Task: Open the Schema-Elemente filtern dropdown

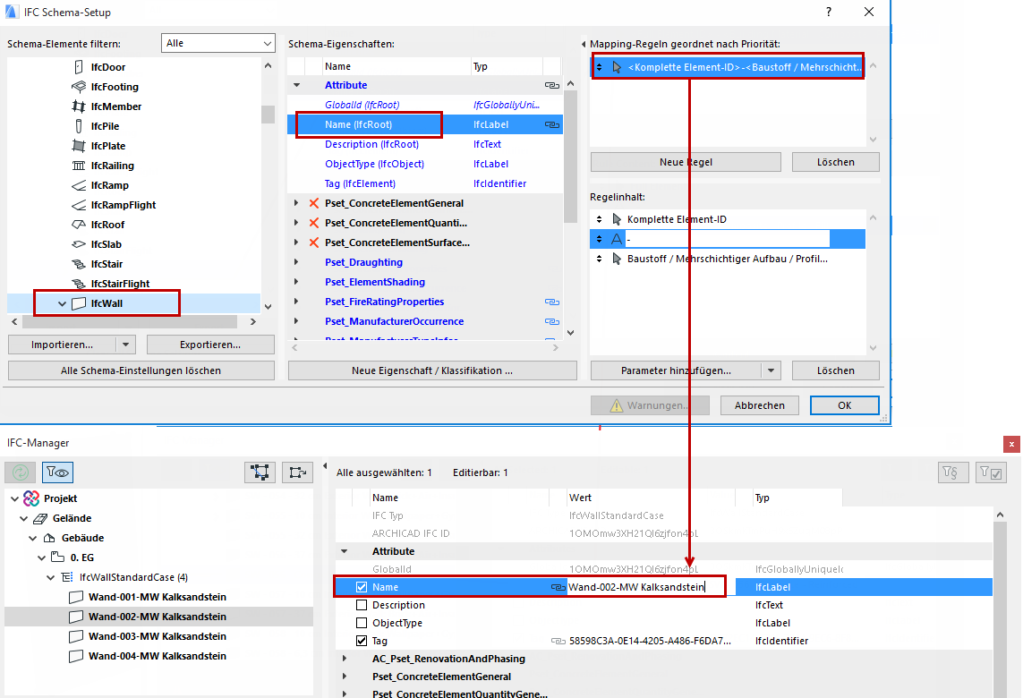Action: 217,43
